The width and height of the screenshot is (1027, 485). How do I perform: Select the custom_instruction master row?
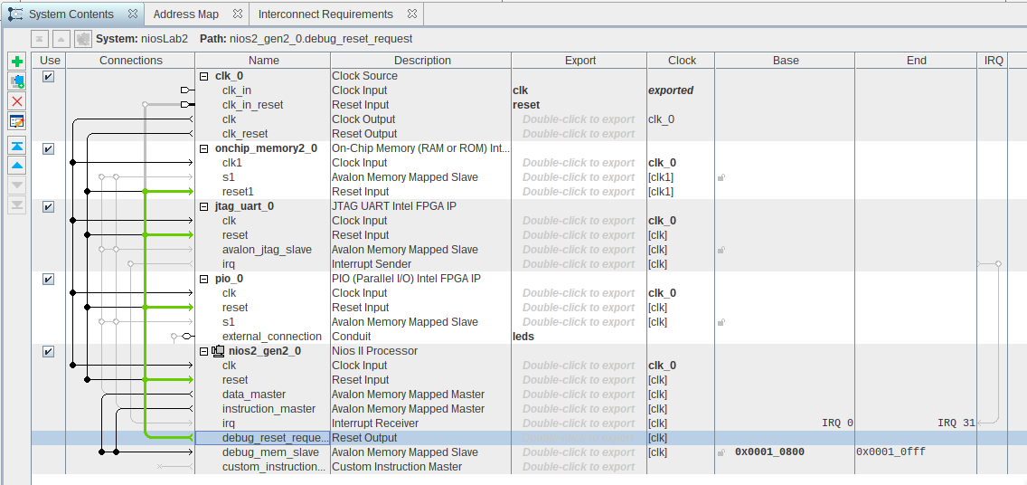coord(274,467)
